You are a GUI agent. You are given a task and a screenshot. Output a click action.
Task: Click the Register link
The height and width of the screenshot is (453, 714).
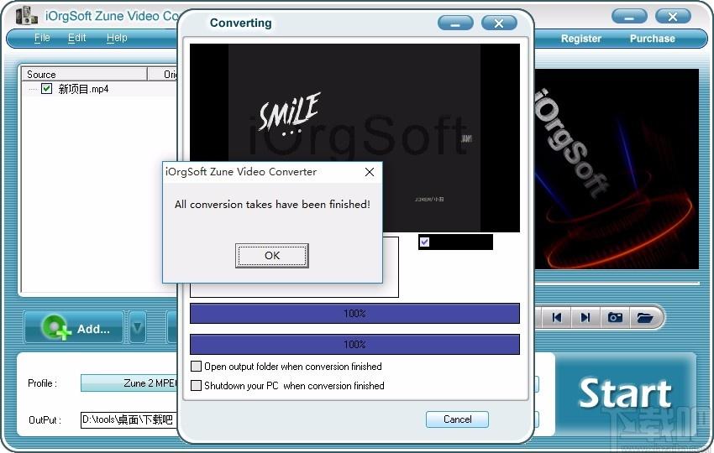coord(581,39)
